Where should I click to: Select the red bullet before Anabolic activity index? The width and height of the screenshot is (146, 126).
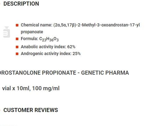coord(17,47)
